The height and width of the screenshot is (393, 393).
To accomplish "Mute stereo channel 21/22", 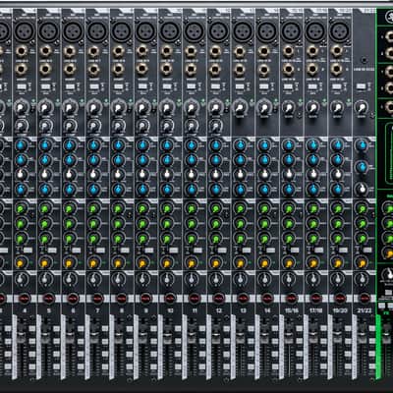I will pos(365,299).
